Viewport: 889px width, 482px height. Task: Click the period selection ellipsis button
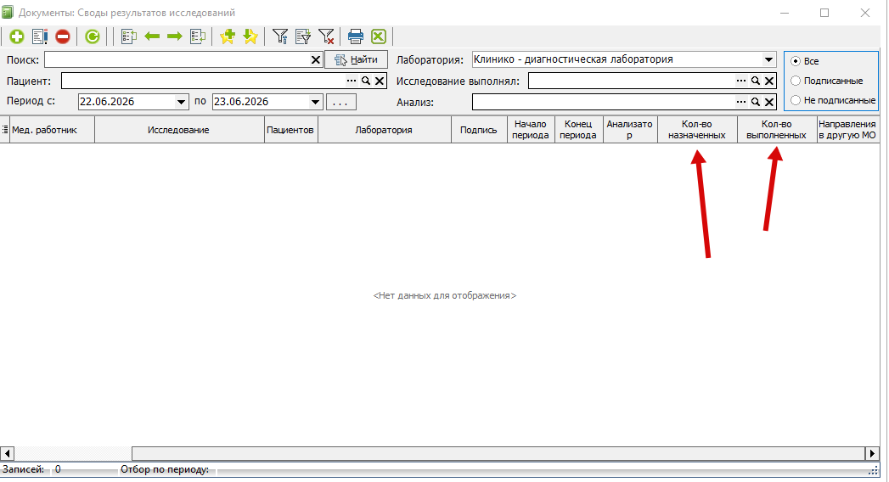pos(340,102)
